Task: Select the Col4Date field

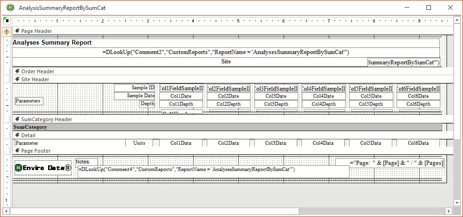Action: (x=324, y=96)
